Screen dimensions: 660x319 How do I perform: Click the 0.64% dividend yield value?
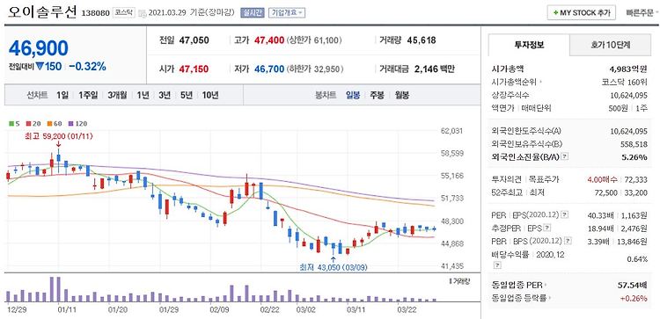[x=637, y=259]
